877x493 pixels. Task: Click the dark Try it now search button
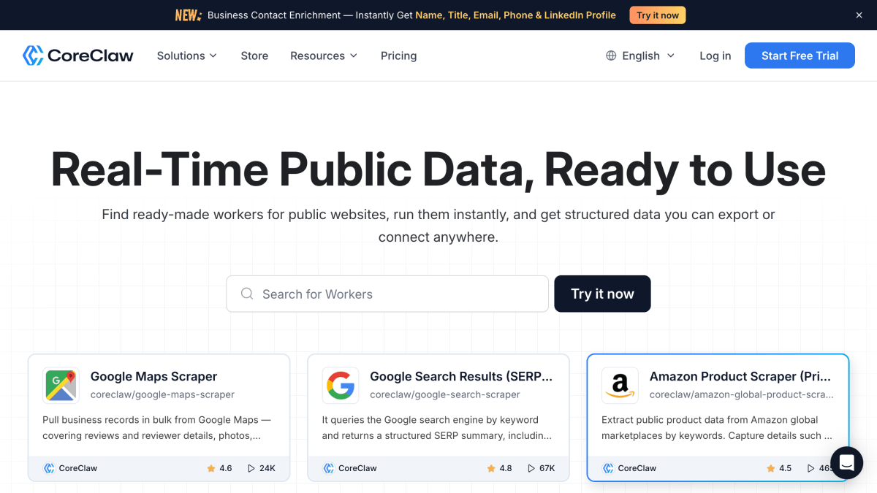(x=602, y=294)
